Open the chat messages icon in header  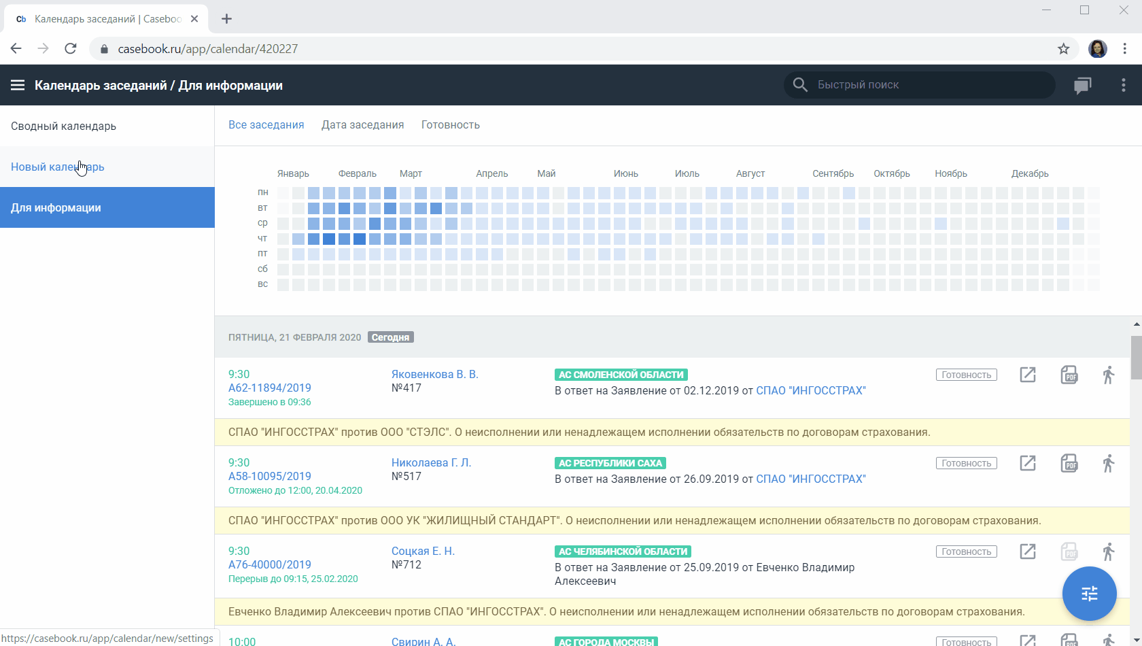[x=1082, y=85]
